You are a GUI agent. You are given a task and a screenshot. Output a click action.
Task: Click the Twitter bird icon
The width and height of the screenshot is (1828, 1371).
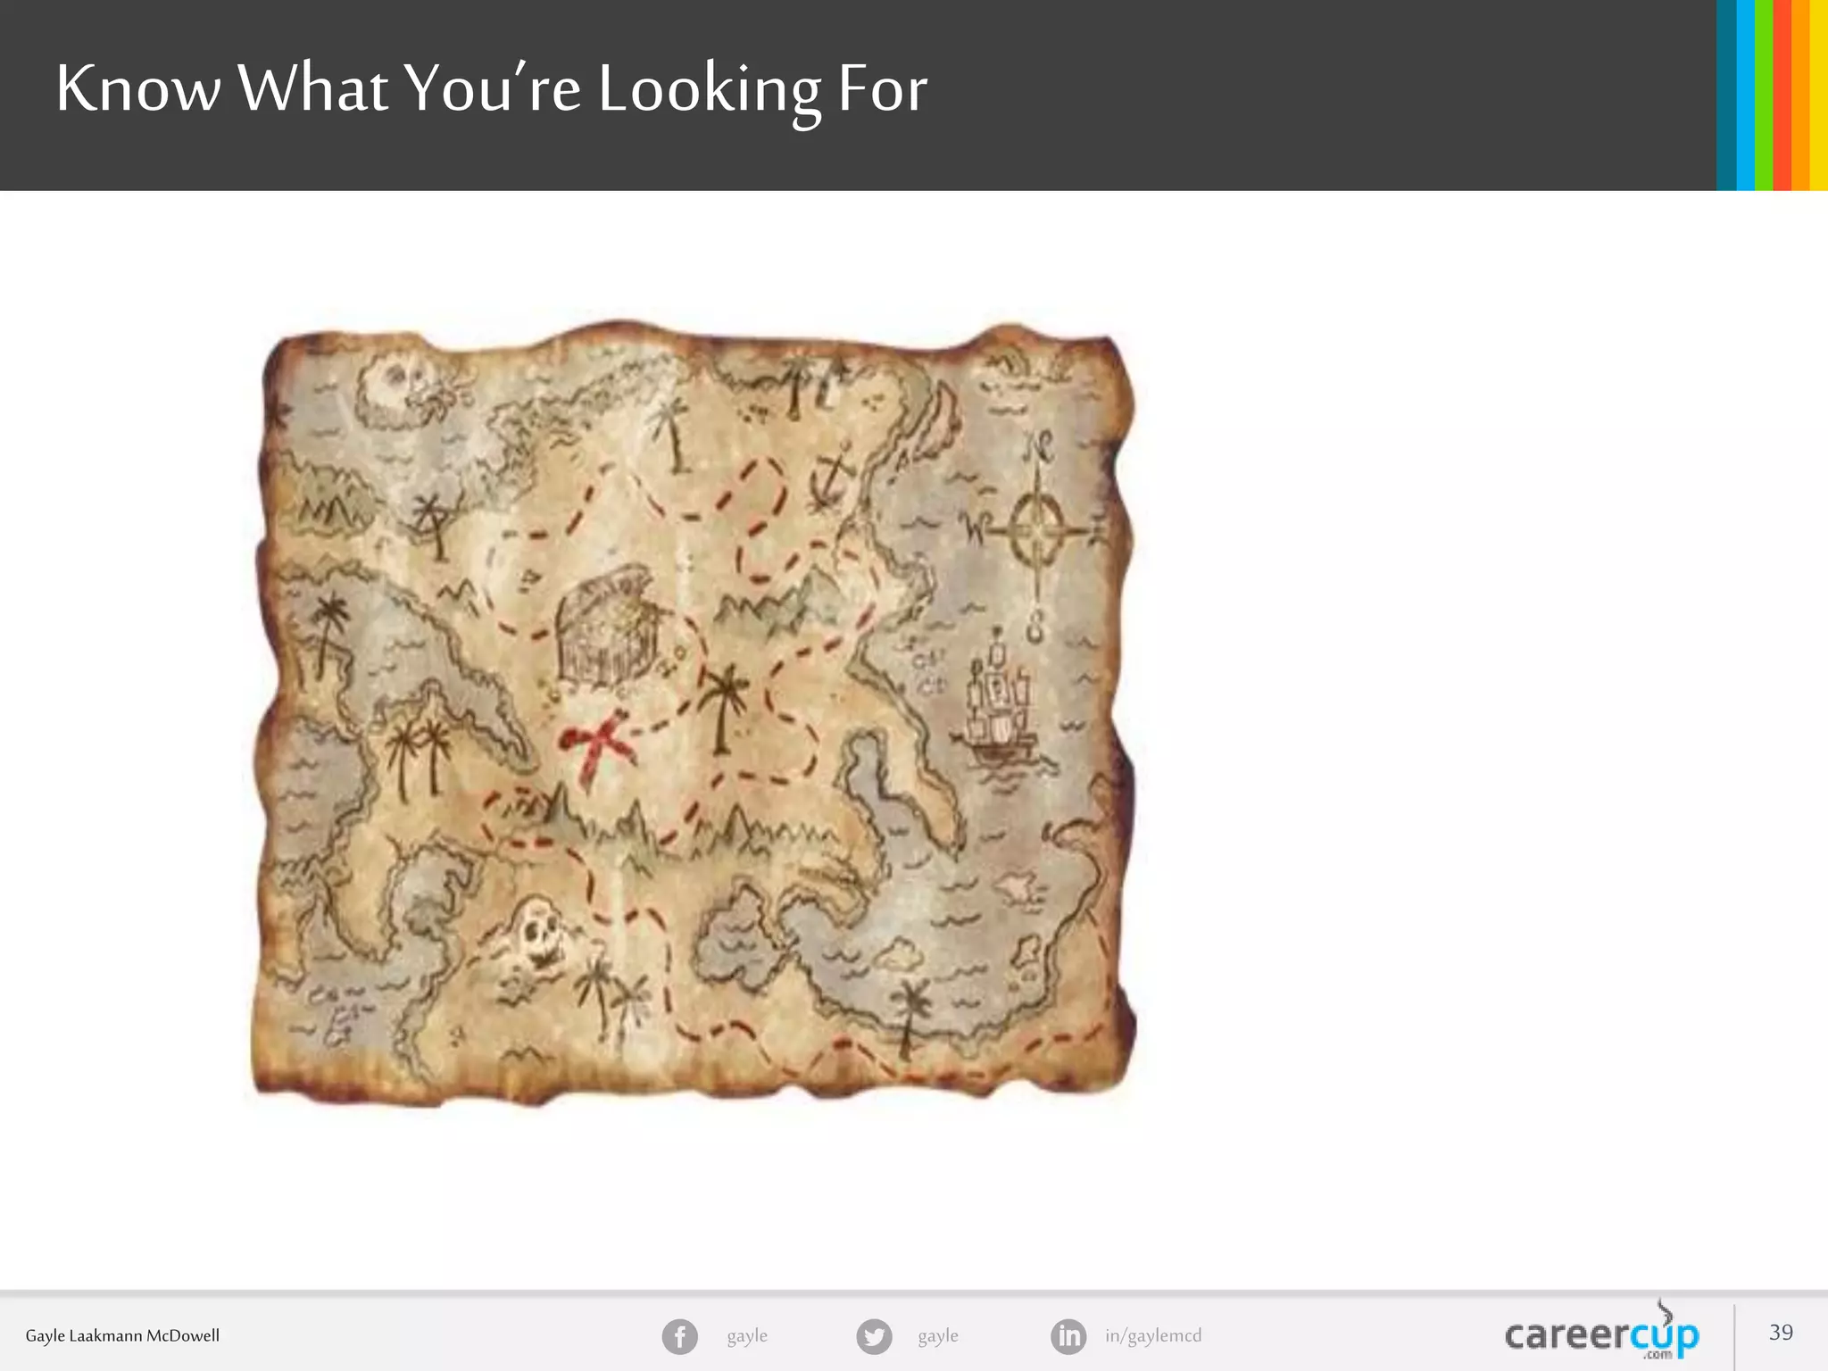(x=874, y=1336)
